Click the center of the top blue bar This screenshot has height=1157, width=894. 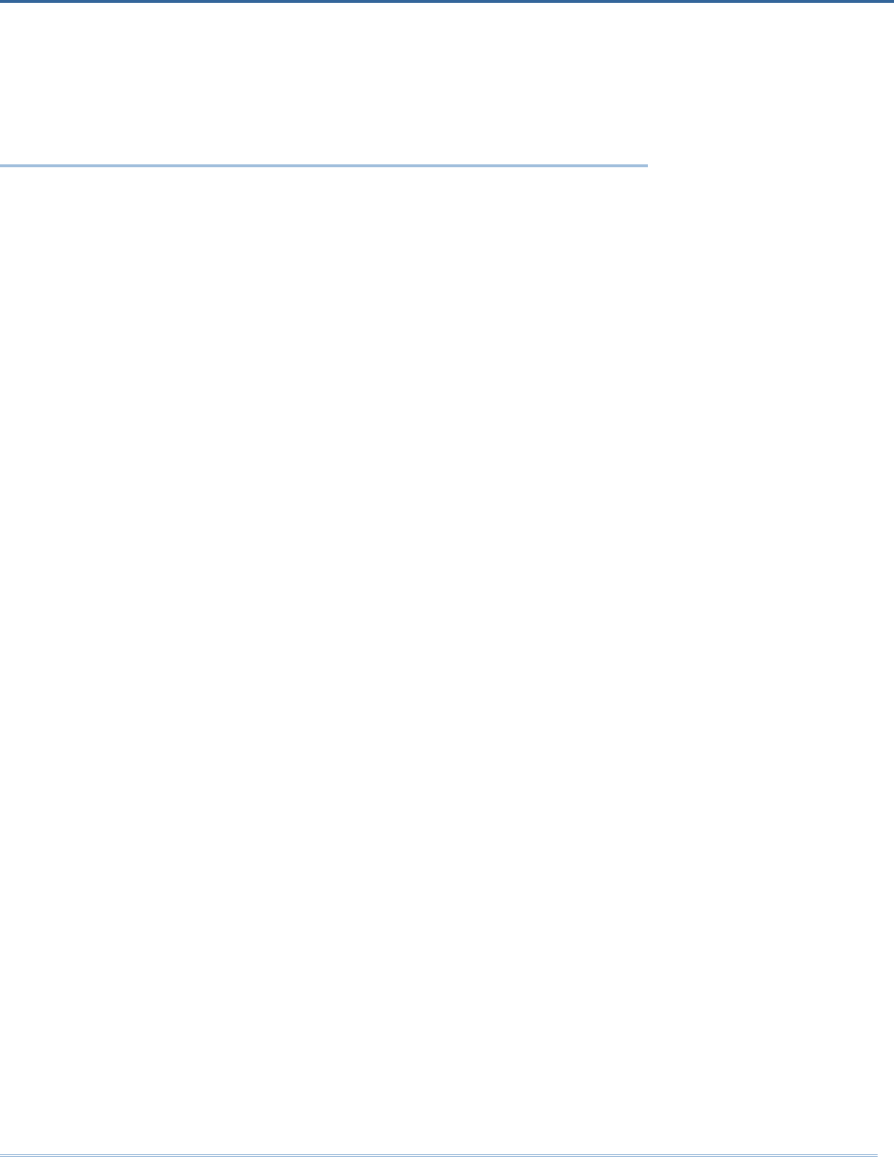[x=447, y=1]
